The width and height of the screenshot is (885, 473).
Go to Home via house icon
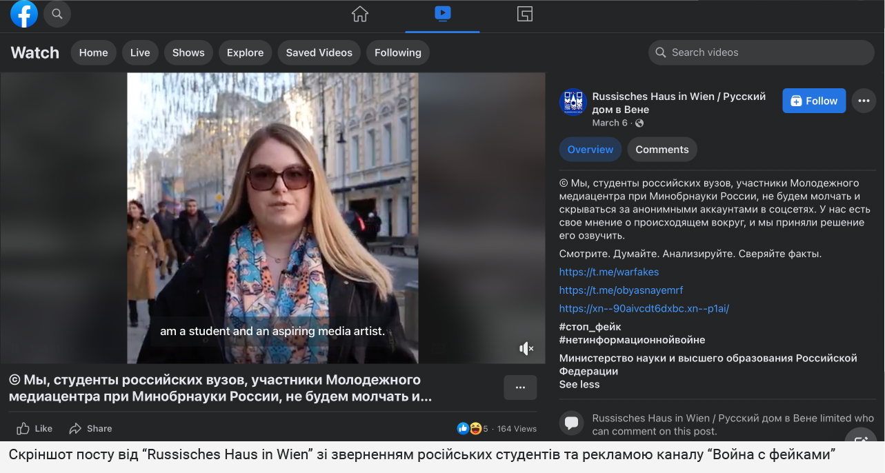[x=360, y=14]
